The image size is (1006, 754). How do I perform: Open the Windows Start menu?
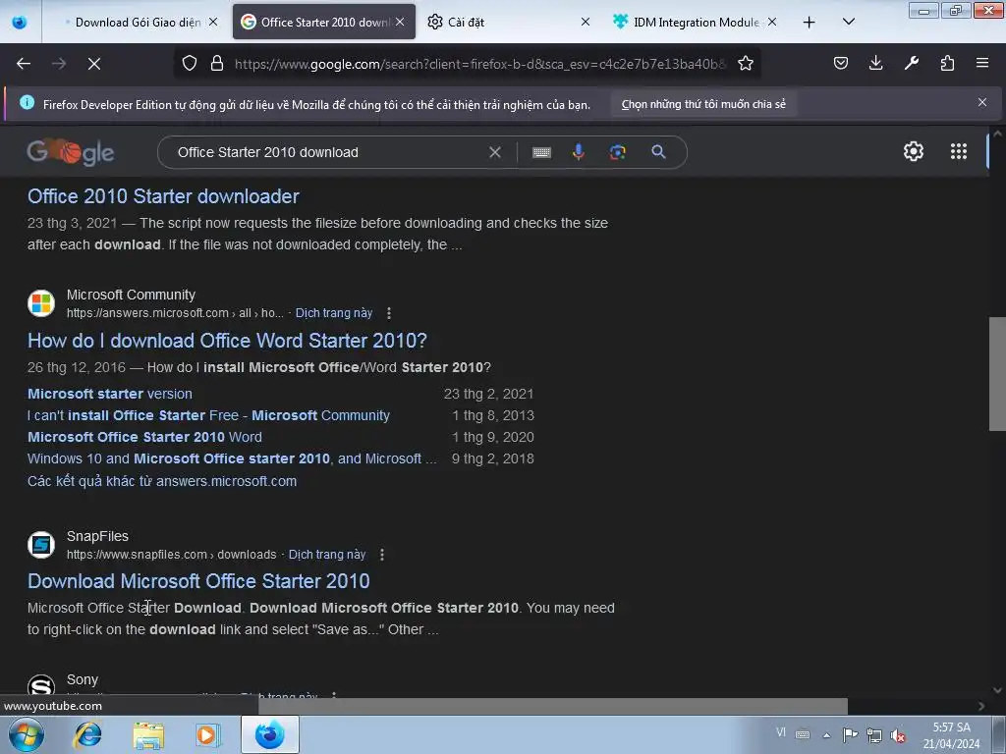pyautogui.click(x=27, y=734)
